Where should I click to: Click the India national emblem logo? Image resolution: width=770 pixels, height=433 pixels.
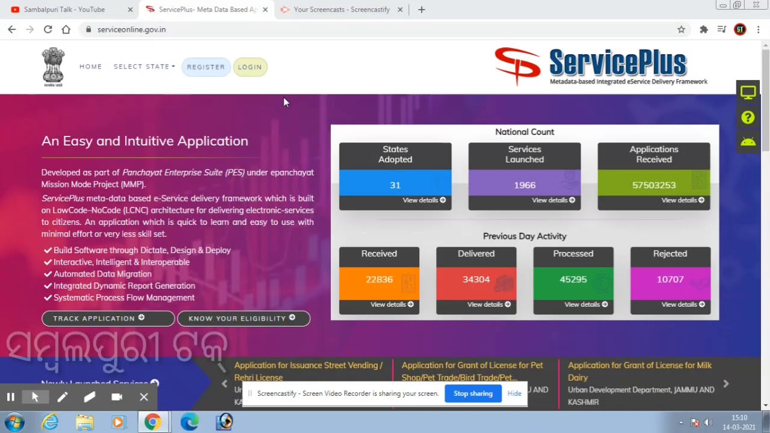point(53,67)
